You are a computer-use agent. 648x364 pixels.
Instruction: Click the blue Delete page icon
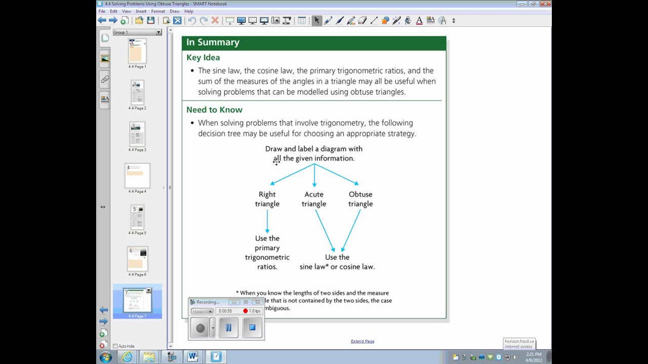click(x=177, y=20)
